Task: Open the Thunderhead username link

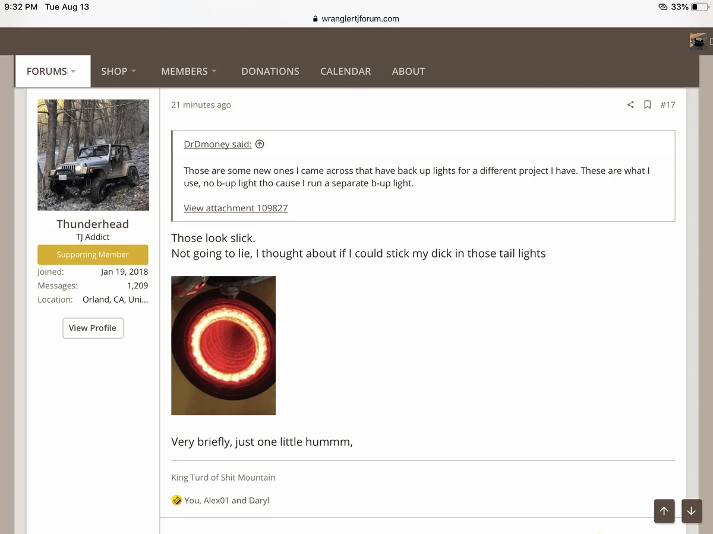Action: [x=93, y=224]
